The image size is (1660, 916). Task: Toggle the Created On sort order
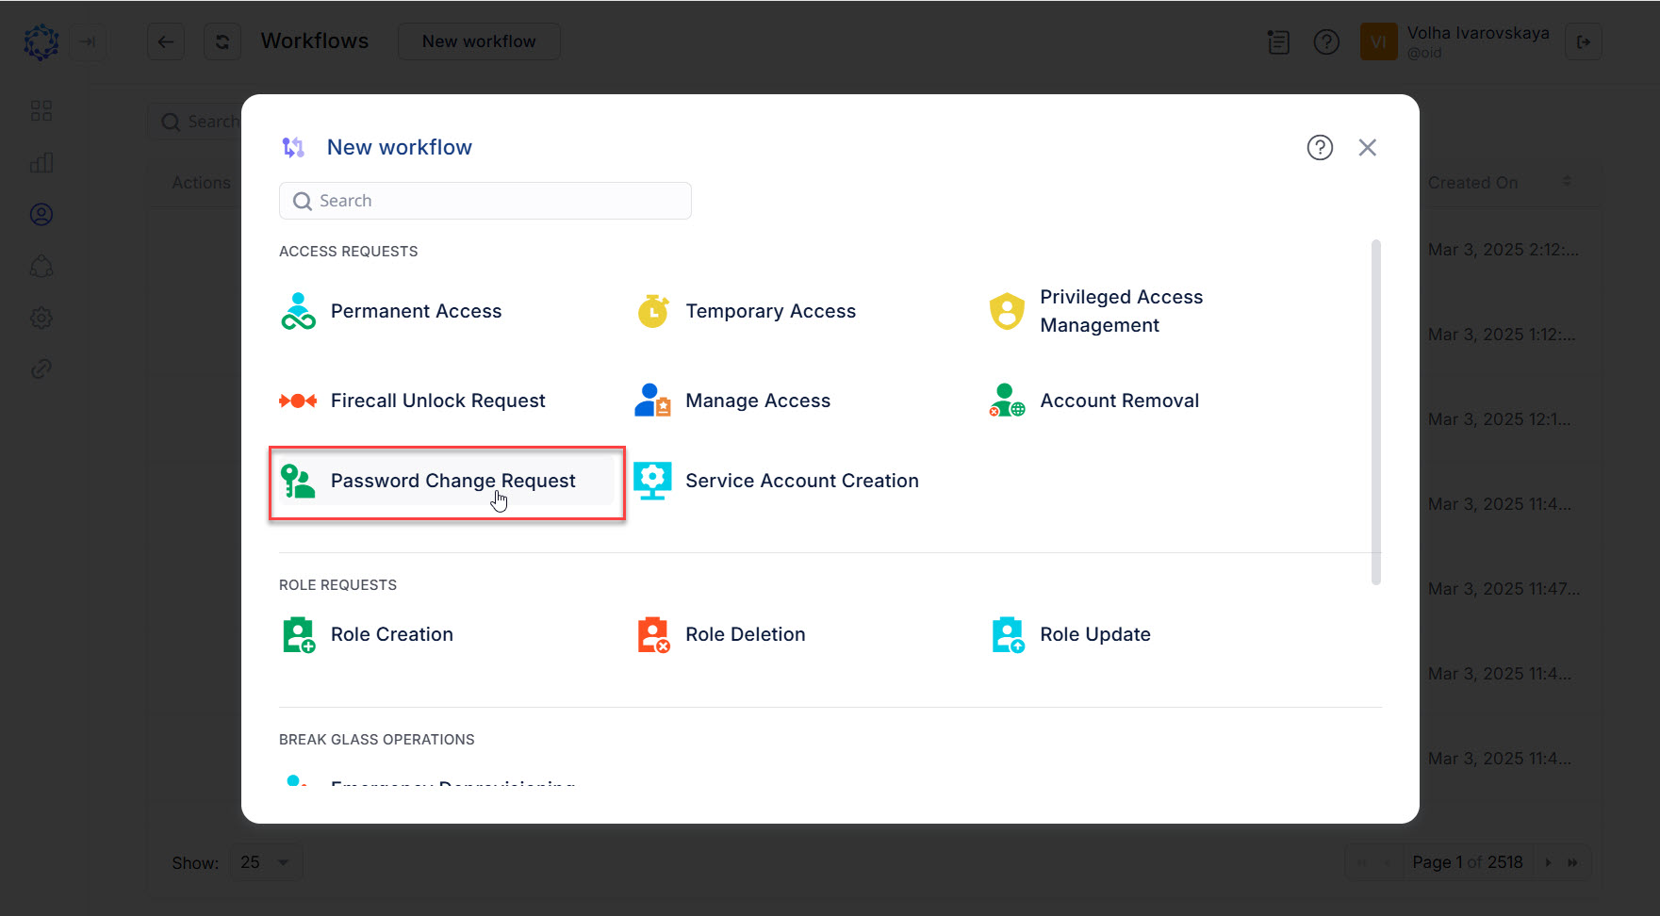click(1568, 181)
